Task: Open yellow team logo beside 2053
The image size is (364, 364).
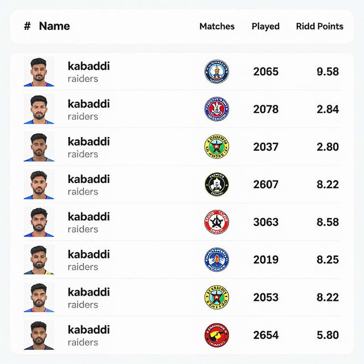Action: [217, 297]
